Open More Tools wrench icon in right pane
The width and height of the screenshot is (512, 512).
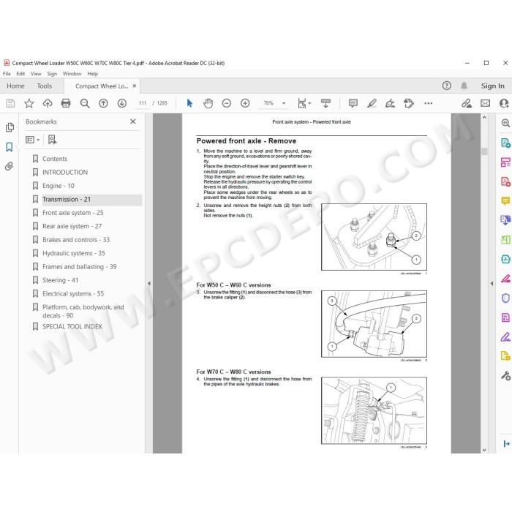pos(505,376)
